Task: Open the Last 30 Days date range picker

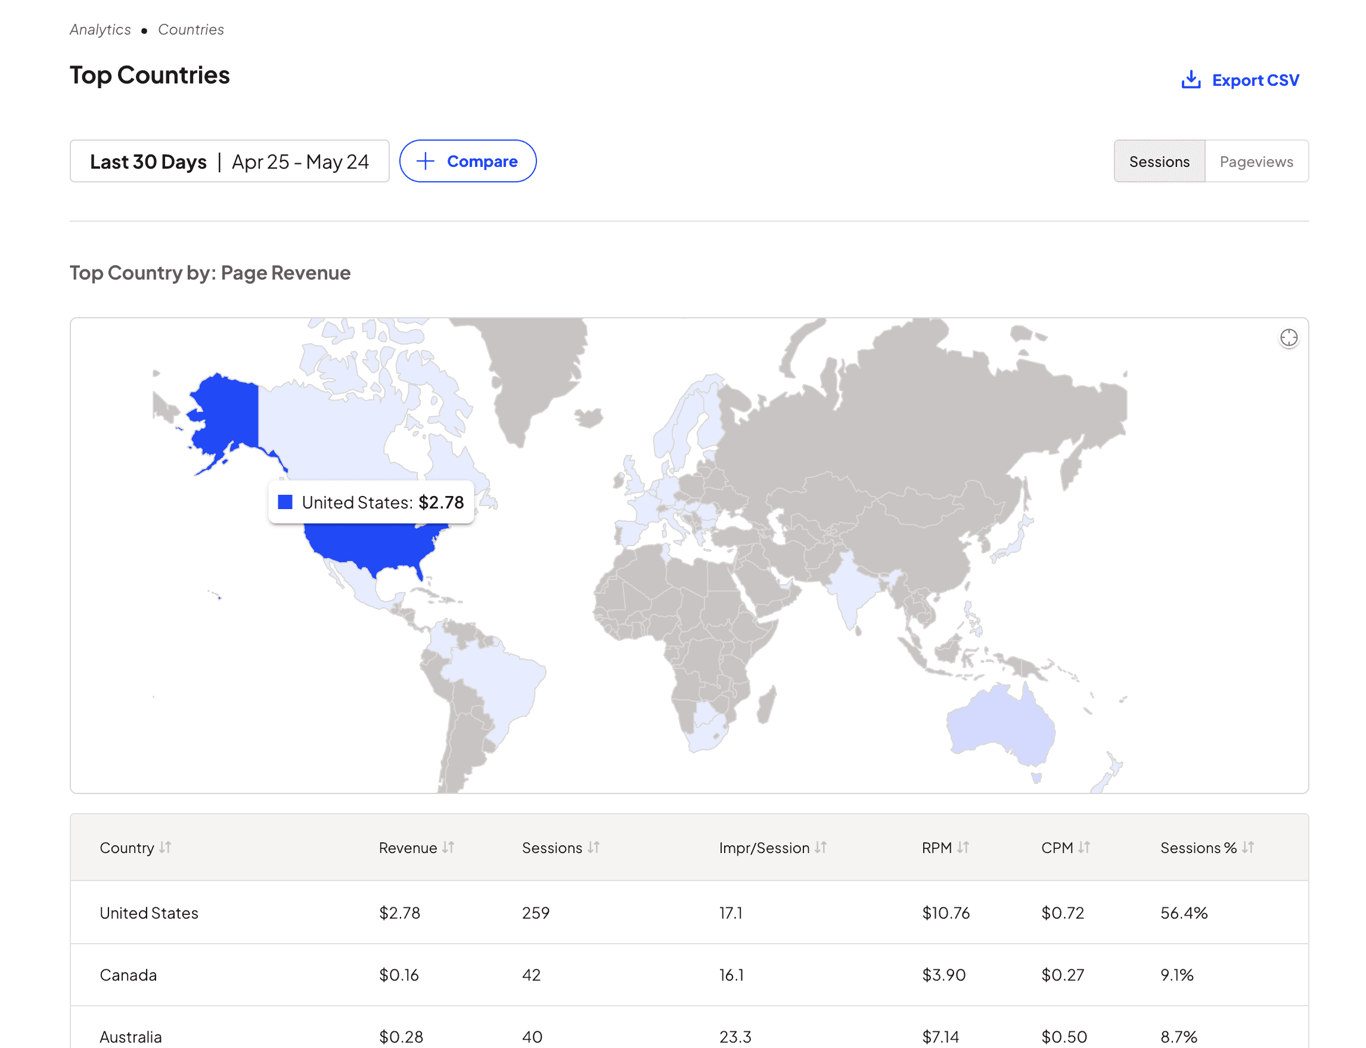Action: click(x=229, y=161)
